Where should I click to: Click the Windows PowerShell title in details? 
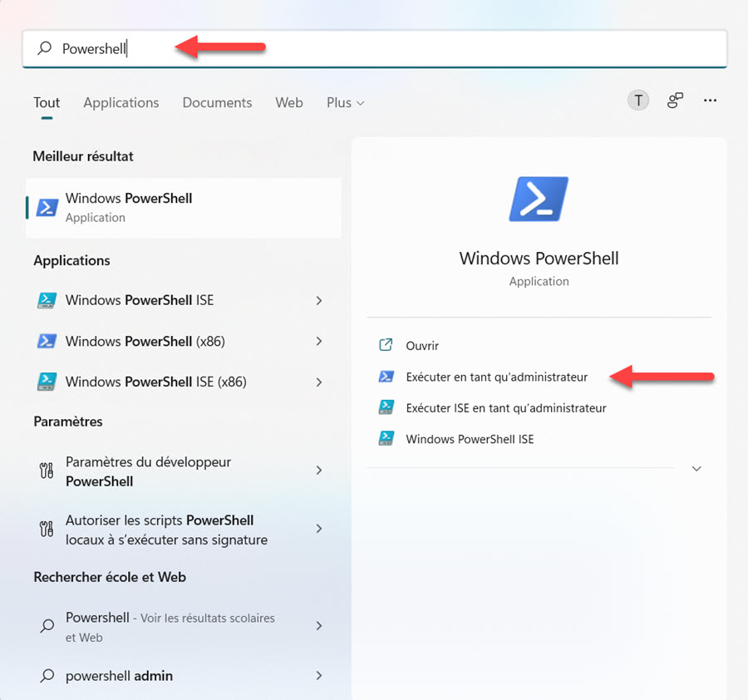pos(539,259)
